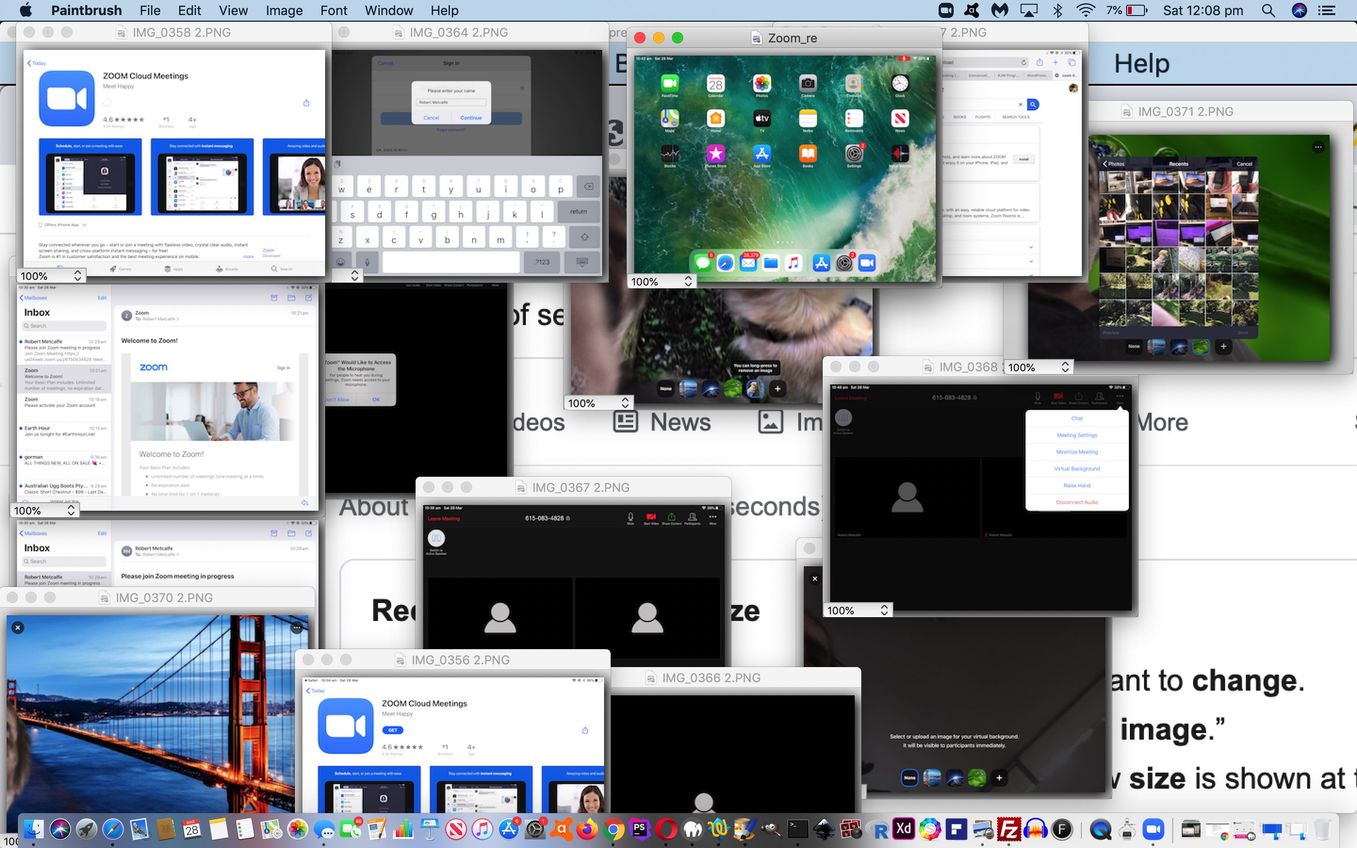Open the zoom combo box in IMG_0358 2.PNG window
The width and height of the screenshot is (1357, 848).
tap(51, 276)
